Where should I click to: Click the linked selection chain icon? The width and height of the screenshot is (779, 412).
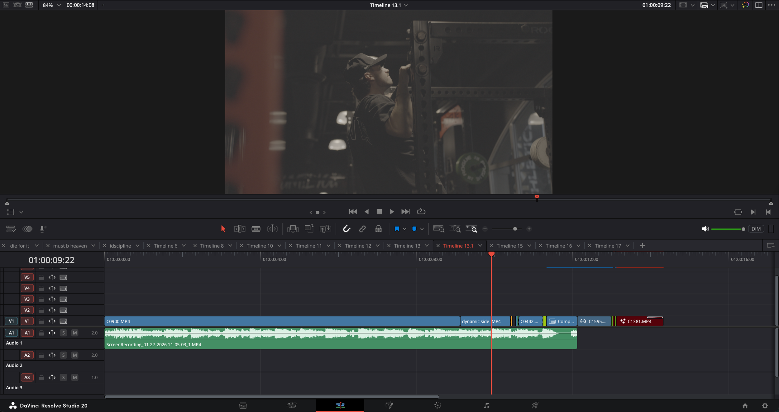pos(362,229)
